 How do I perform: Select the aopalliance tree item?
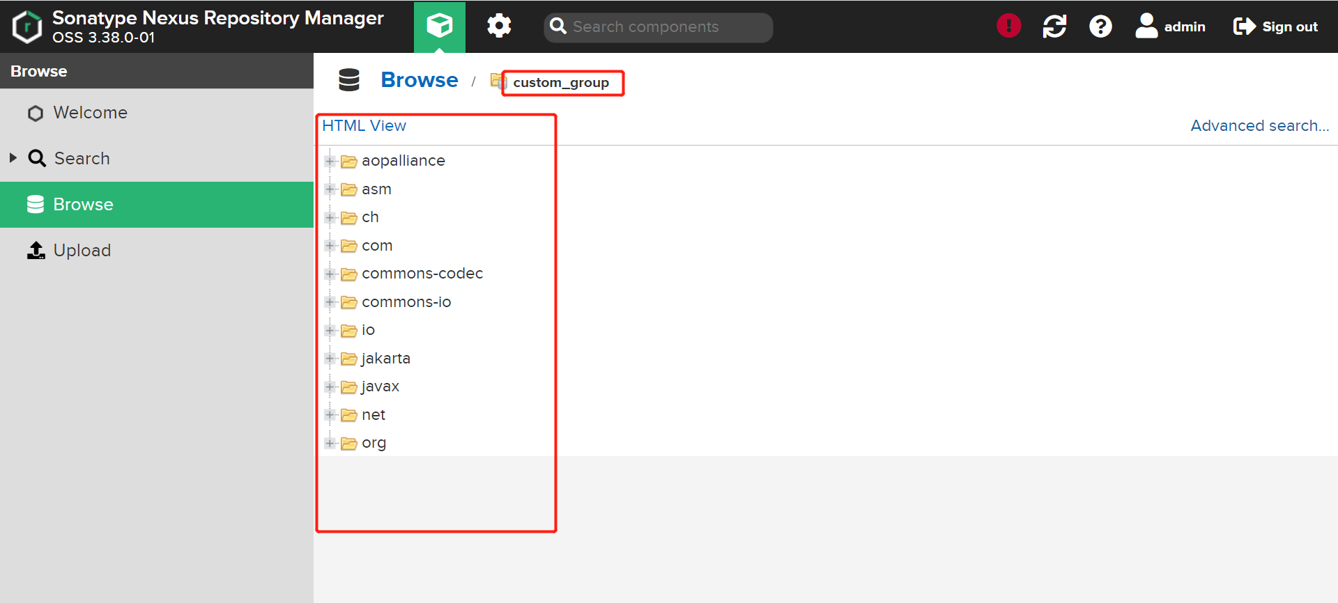[403, 161]
